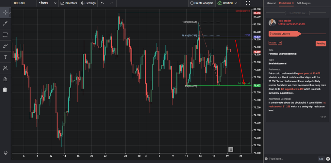The image size is (331, 163).
Task: Click the H4 timeframe badge
Action: [x=280, y=43]
